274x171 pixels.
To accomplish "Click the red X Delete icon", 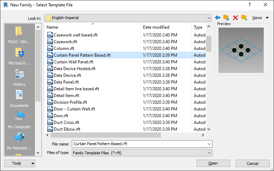I will tap(235, 17).
